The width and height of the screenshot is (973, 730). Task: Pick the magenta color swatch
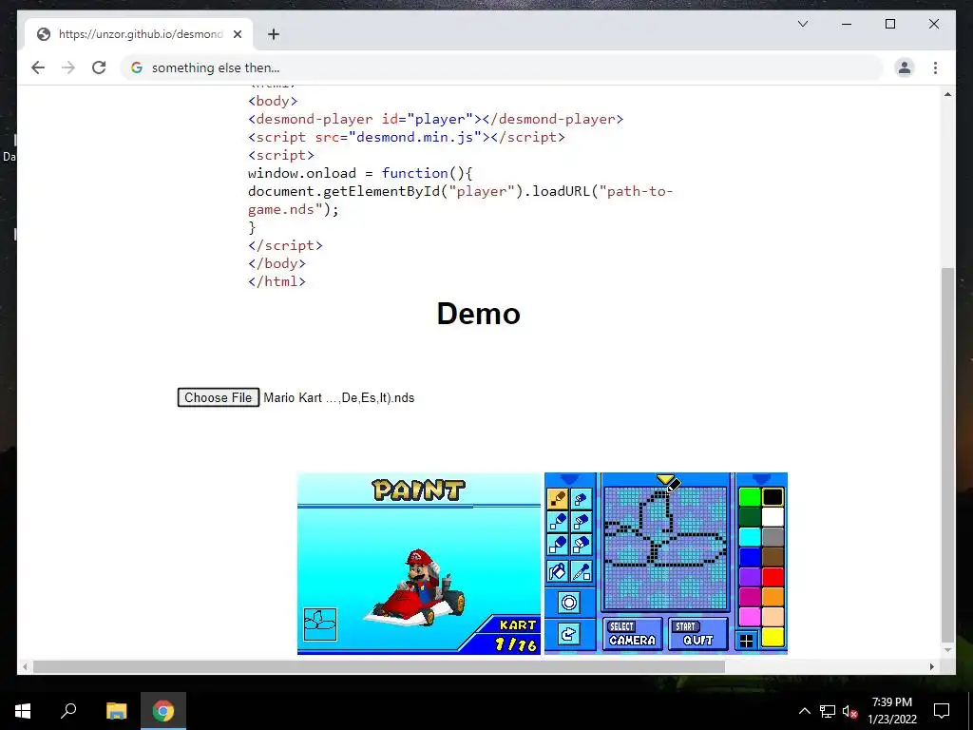(x=750, y=597)
